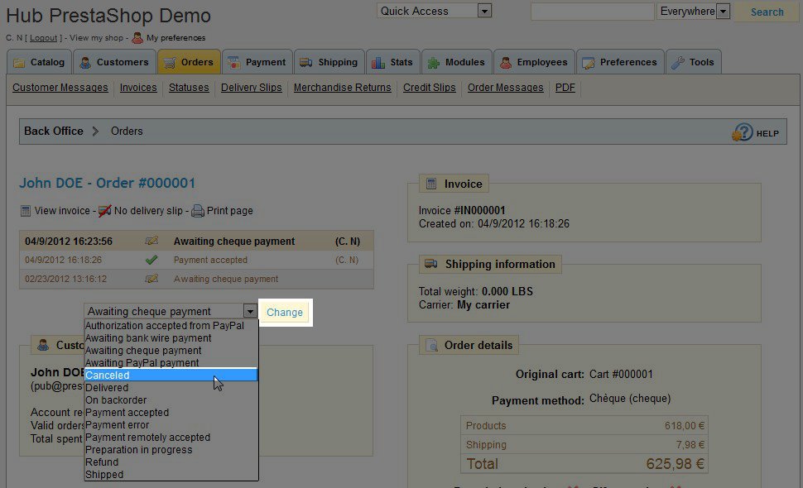
Task: Click the Search button
Action: coord(767,12)
